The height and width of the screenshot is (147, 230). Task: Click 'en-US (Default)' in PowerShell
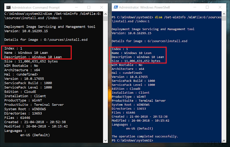[x=139, y=129]
